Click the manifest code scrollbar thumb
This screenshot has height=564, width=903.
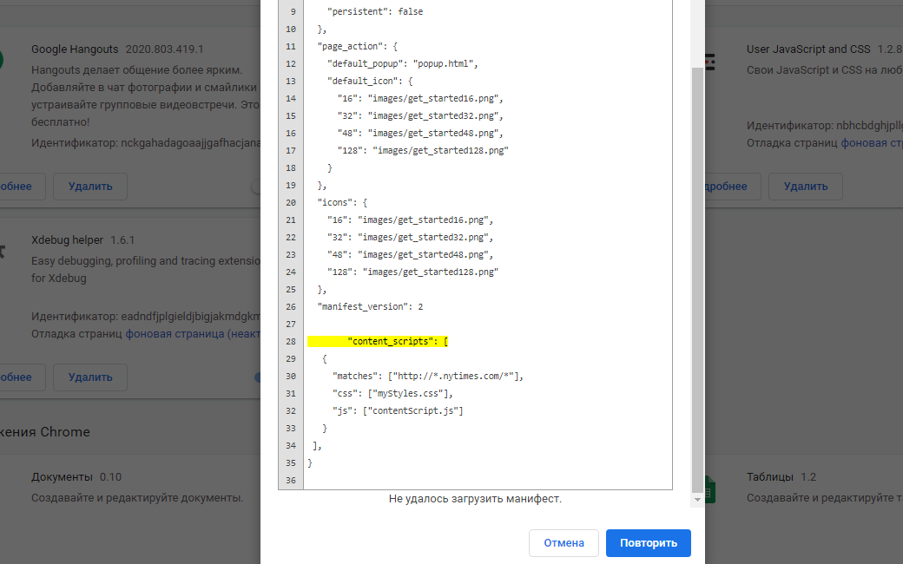[x=697, y=278]
